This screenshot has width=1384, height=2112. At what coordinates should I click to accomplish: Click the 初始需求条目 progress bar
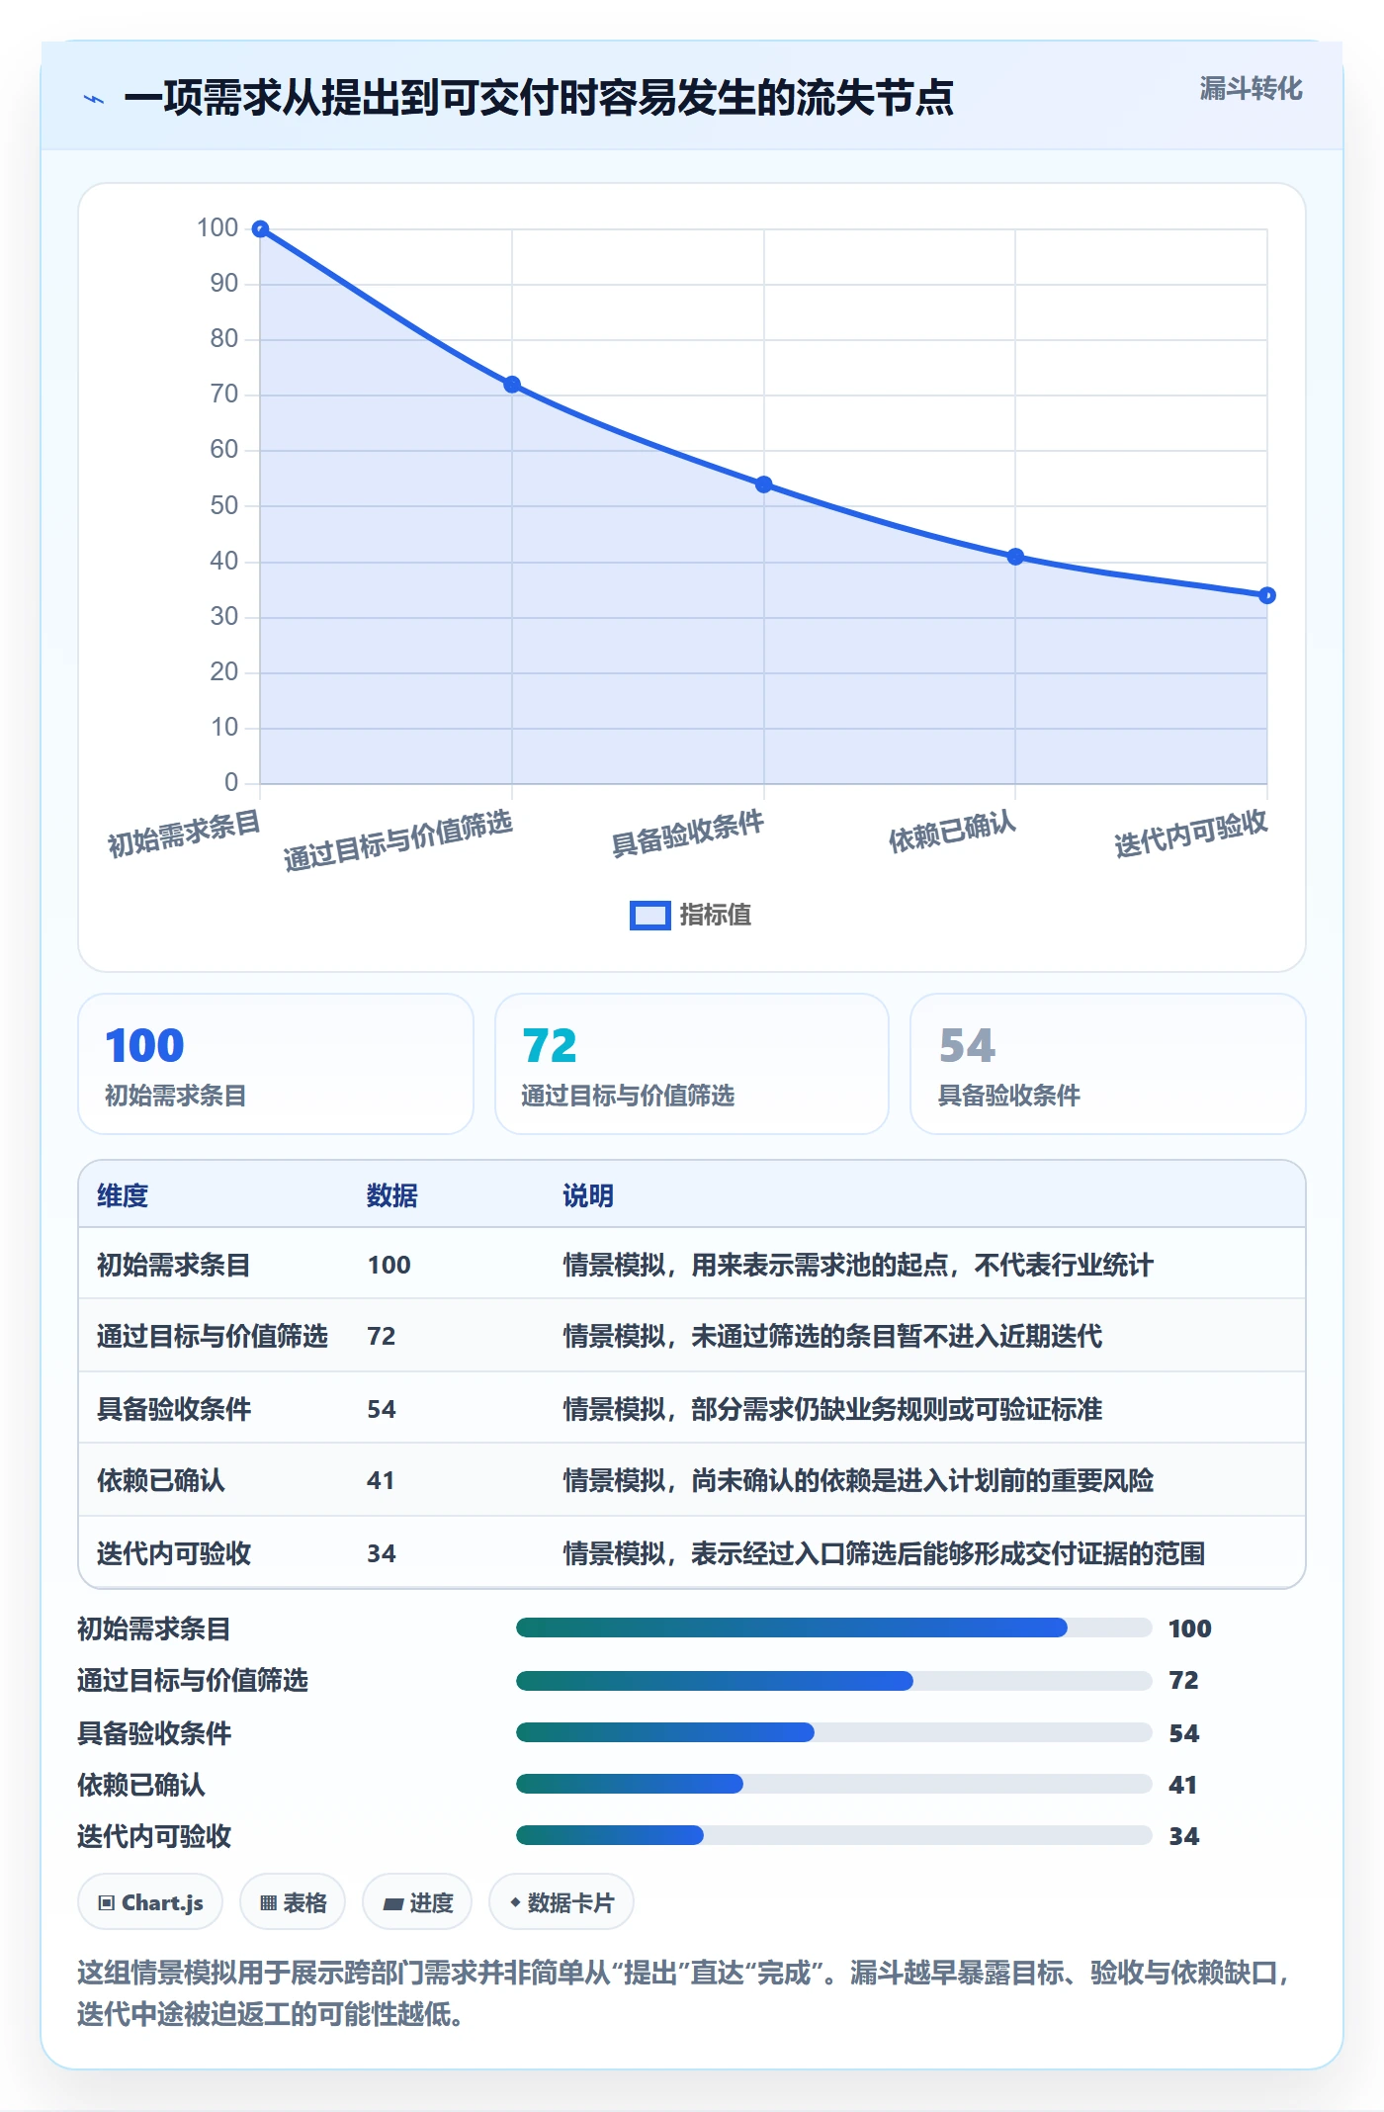click(834, 1628)
